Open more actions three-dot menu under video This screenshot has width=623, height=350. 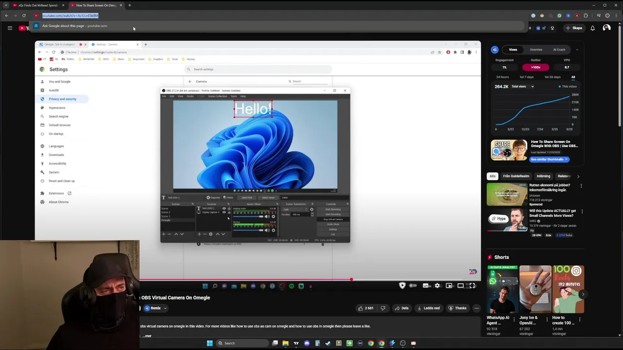click(476, 308)
